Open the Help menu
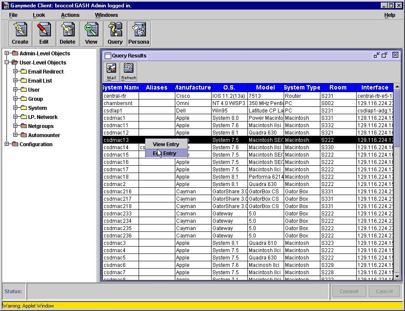The image size is (405, 311). click(389, 15)
